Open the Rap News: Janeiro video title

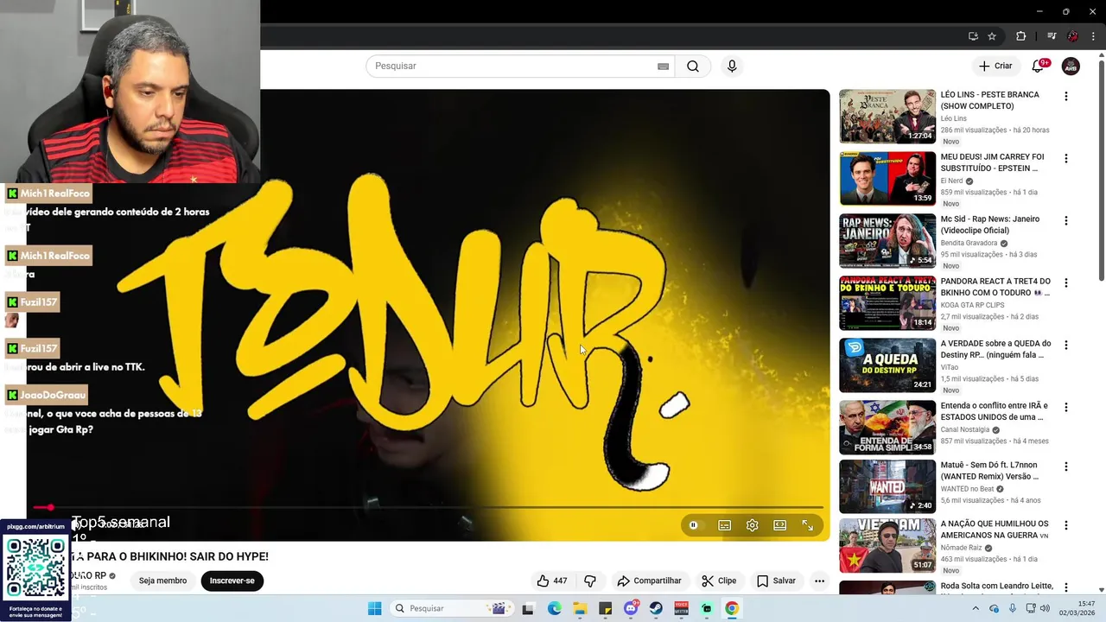[990, 225]
